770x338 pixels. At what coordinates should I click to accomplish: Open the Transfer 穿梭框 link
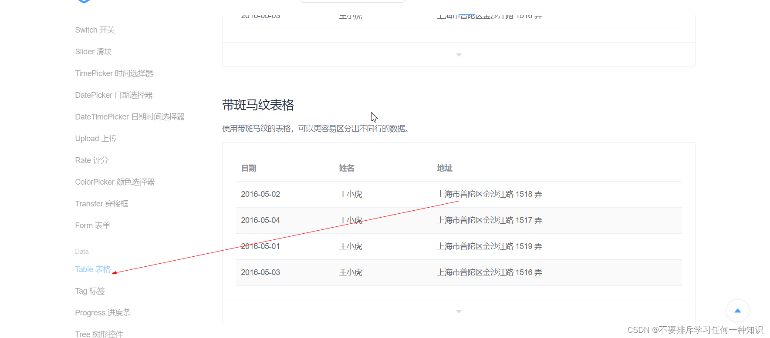tap(101, 204)
